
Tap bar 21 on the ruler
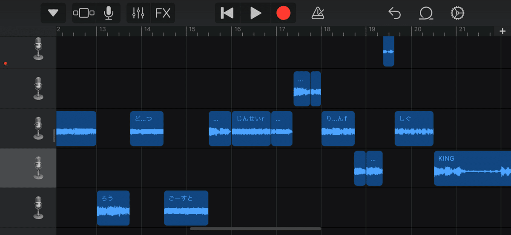click(x=462, y=29)
